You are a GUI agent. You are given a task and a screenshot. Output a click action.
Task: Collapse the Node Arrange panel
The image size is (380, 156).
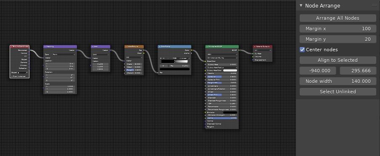tap(301, 5)
